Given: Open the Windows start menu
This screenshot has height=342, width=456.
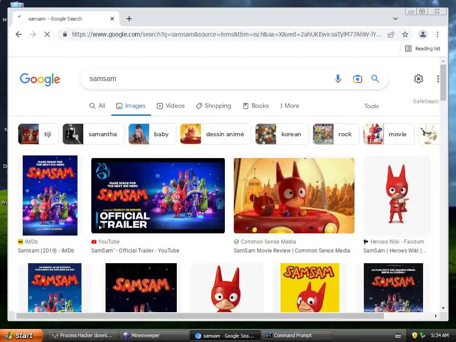Looking at the screenshot, I should tap(21, 335).
